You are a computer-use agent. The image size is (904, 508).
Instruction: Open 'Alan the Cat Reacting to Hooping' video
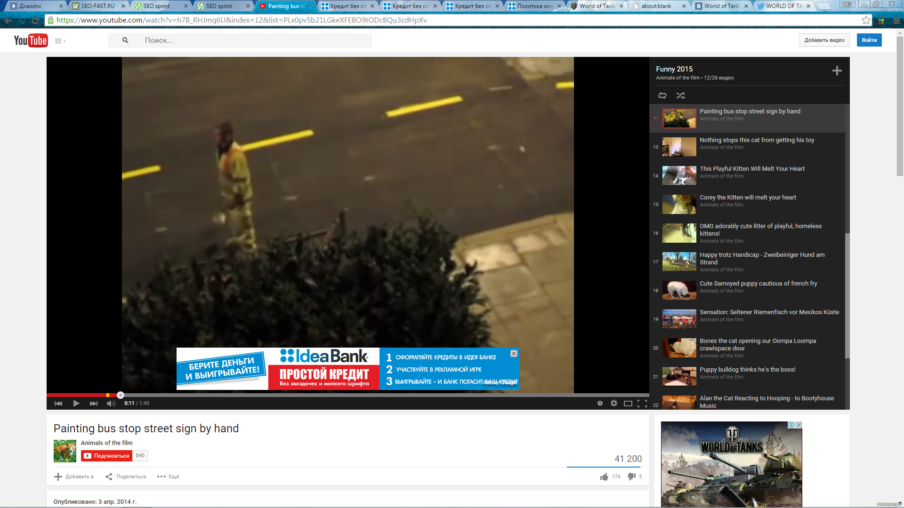[x=767, y=402]
